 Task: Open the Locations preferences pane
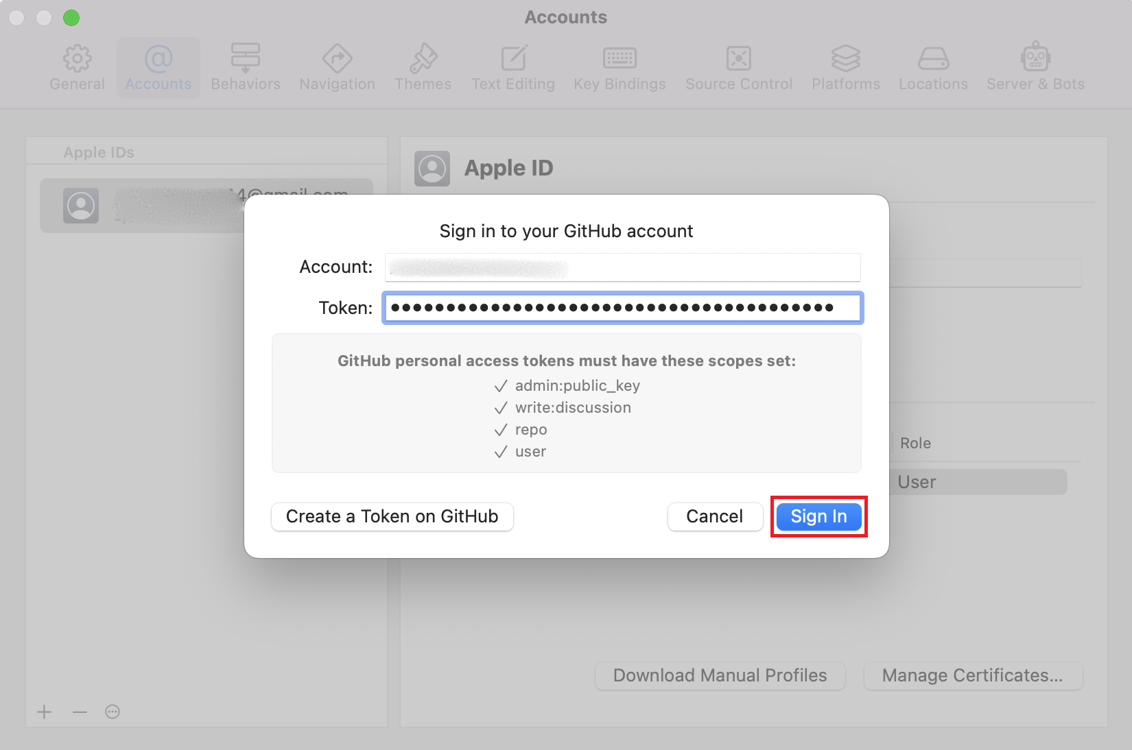pos(933,68)
